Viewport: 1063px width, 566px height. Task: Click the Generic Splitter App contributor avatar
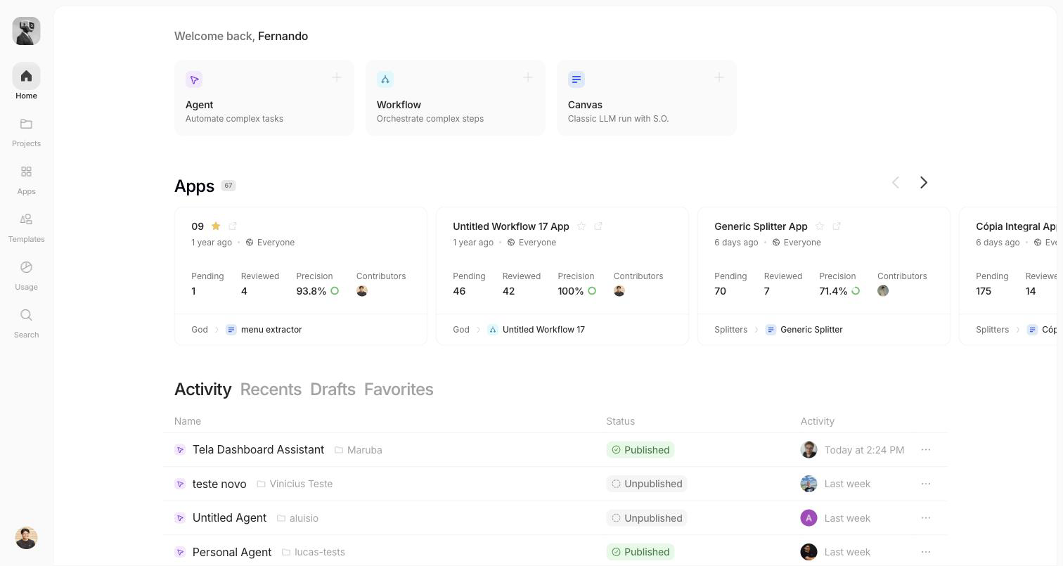(883, 291)
